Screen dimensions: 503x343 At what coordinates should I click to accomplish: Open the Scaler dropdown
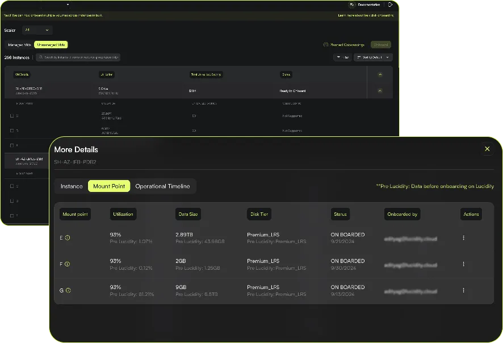[37, 30]
